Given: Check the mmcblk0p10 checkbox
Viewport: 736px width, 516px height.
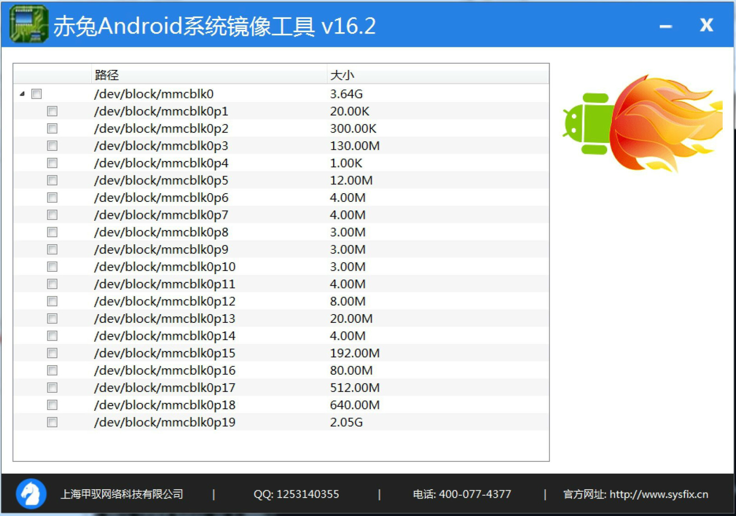Looking at the screenshot, I should [x=52, y=267].
